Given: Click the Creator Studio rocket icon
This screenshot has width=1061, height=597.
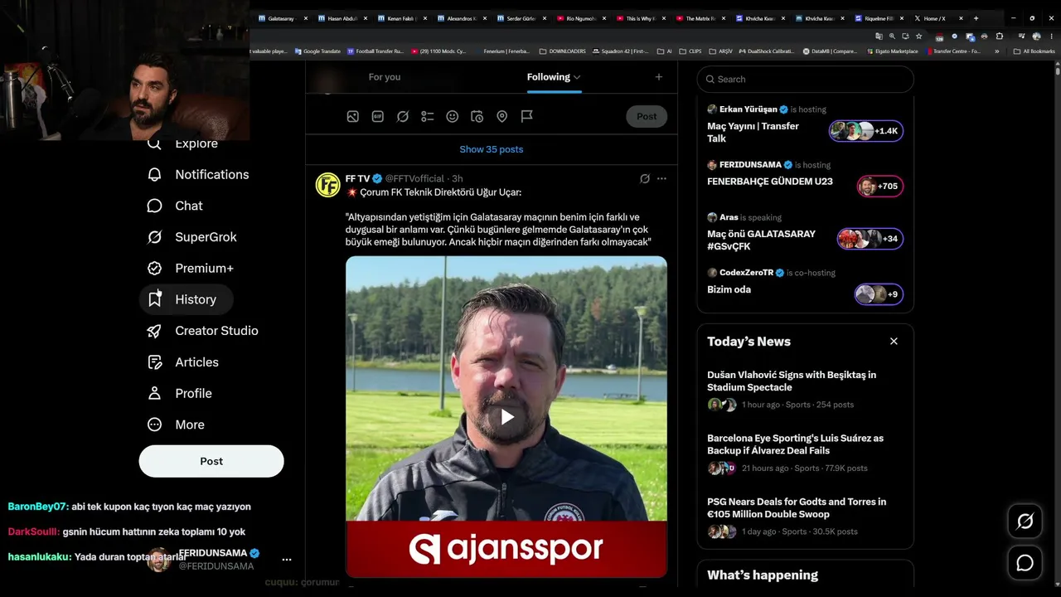Looking at the screenshot, I should 154,331.
